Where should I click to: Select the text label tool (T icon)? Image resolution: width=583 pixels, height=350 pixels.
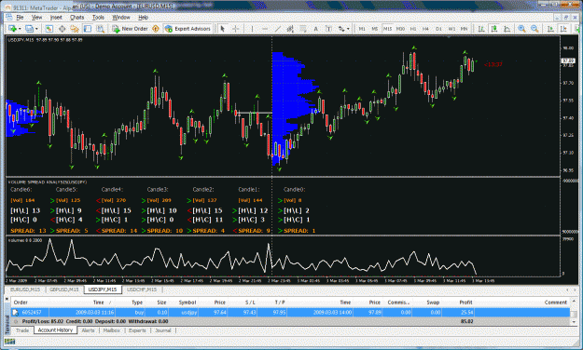pos(328,29)
